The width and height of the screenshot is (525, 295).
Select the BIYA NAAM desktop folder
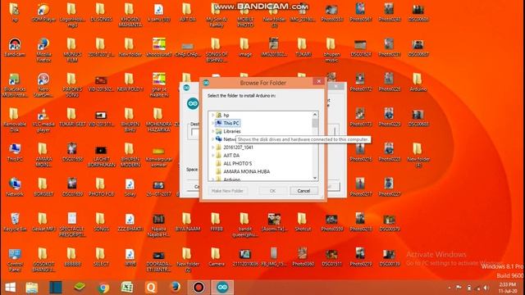[x=188, y=222]
